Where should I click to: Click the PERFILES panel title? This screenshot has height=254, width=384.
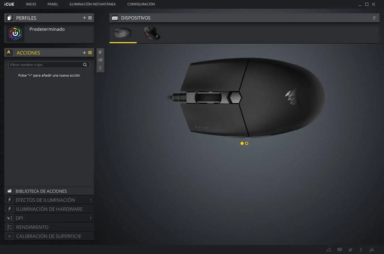26,18
